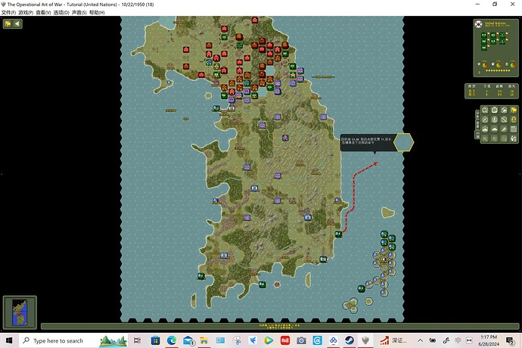Click the yellow horseshoe icon in control grid

(x=514, y=120)
